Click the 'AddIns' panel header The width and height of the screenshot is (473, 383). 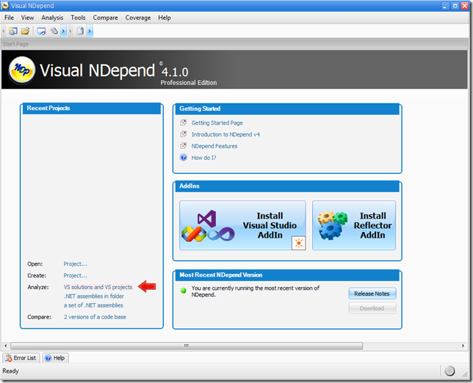[x=287, y=186]
